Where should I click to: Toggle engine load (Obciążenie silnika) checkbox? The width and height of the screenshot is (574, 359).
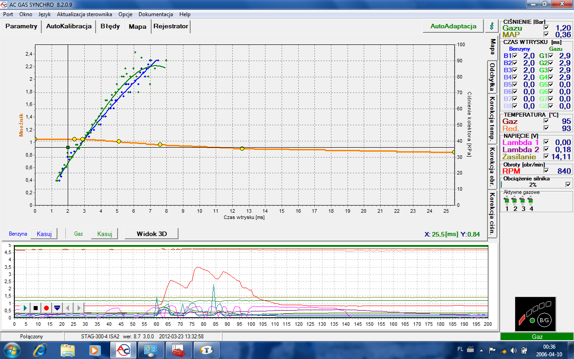[x=569, y=184]
